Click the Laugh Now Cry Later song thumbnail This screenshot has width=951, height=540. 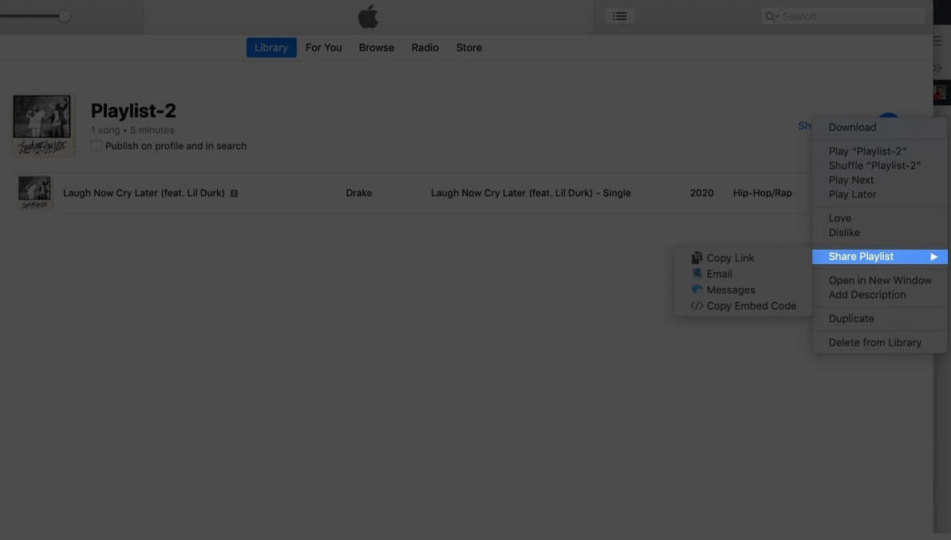[34, 193]
